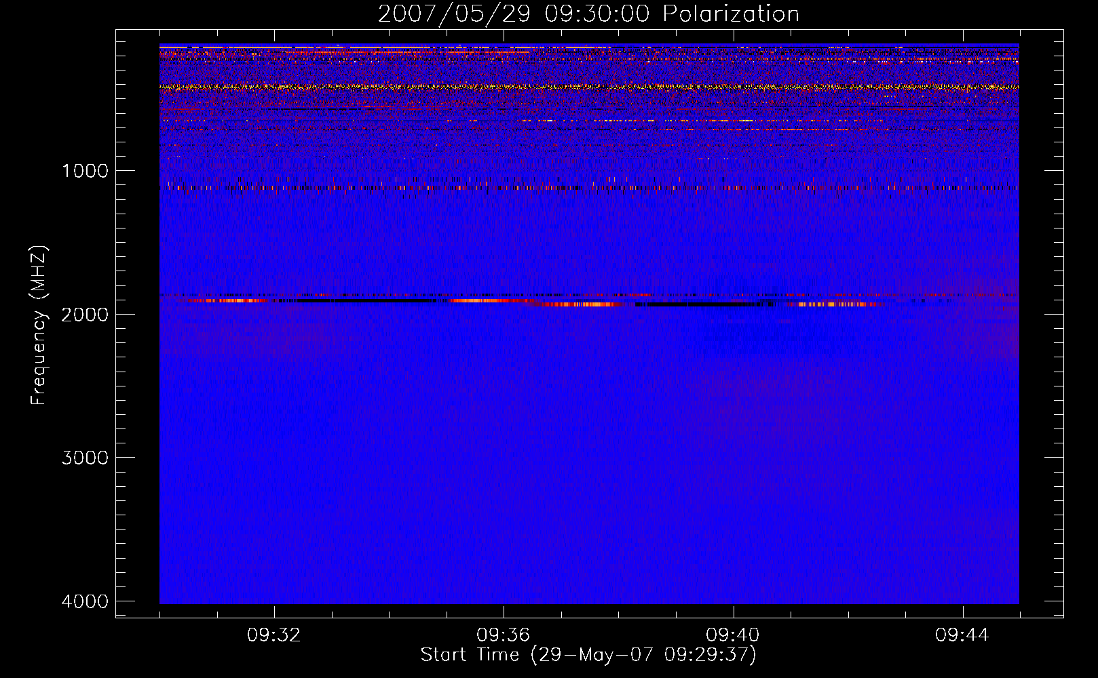This screenshot has width=1098, height=678.
Task: Click the plot title '2007/05/29 09:30:00 Polarization'
Action: pyautogui.click(x=588, y=14)
